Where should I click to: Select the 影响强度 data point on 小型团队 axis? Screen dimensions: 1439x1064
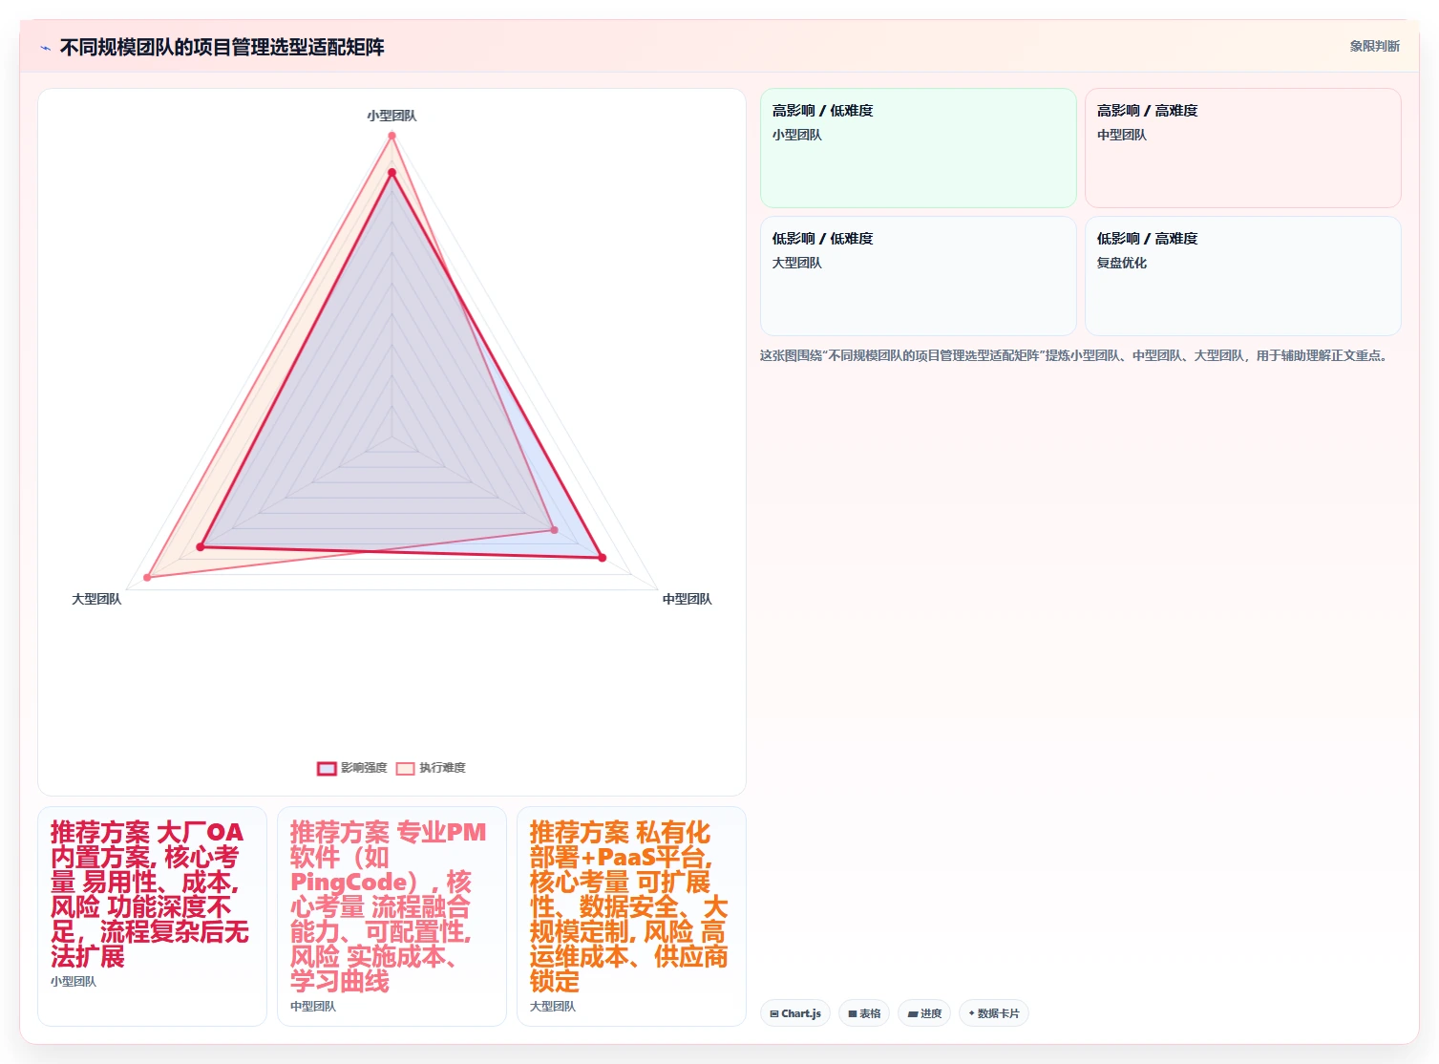click(391, 173)
